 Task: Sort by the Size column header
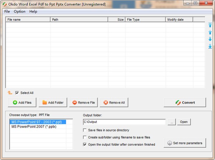(116, 20)
